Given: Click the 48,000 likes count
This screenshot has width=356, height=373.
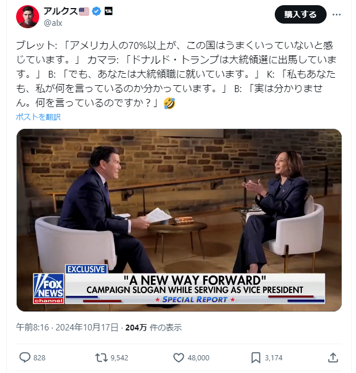Looking at the screenshot, I should tap(198, 358).
